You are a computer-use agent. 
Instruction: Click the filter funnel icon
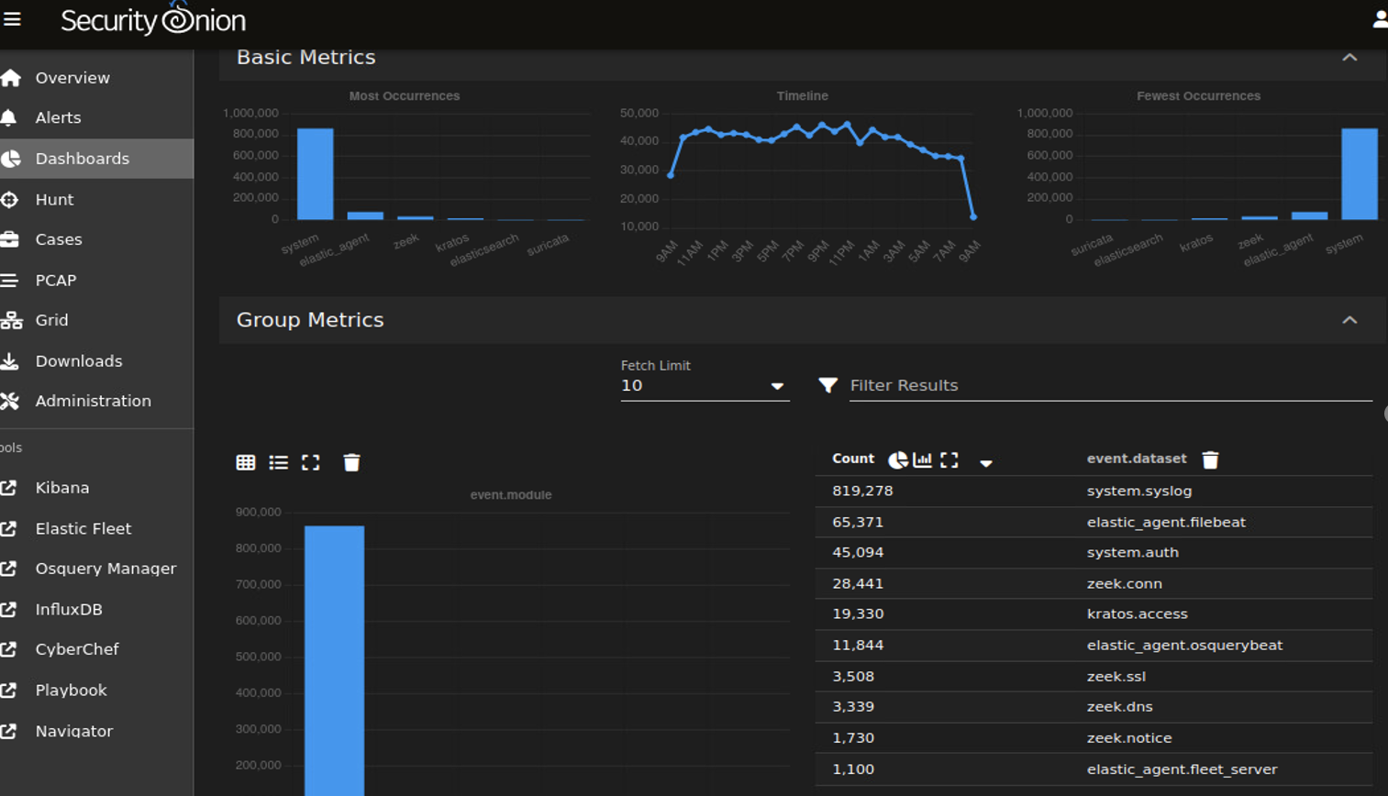827,385
